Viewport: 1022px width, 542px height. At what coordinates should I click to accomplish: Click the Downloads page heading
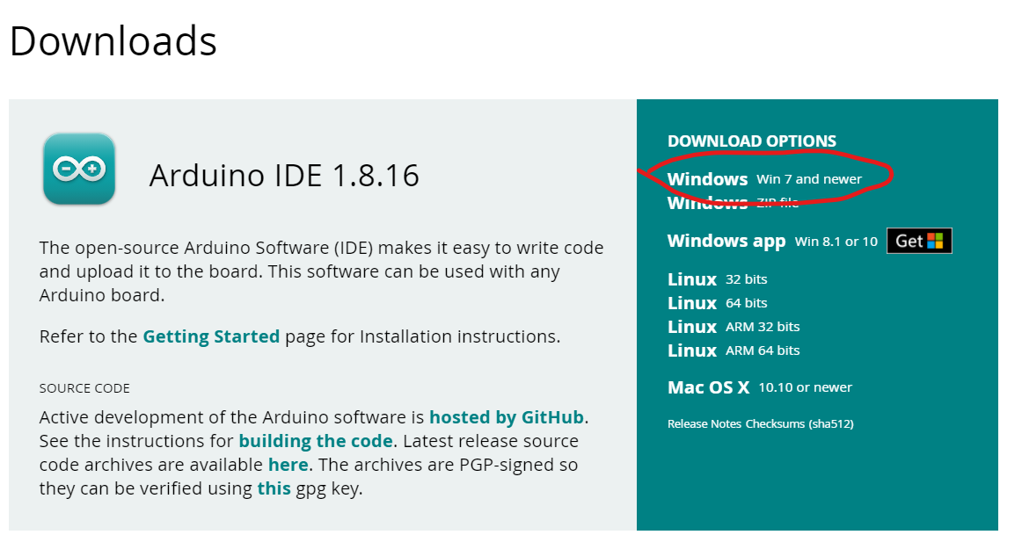[x=113, y=41]
